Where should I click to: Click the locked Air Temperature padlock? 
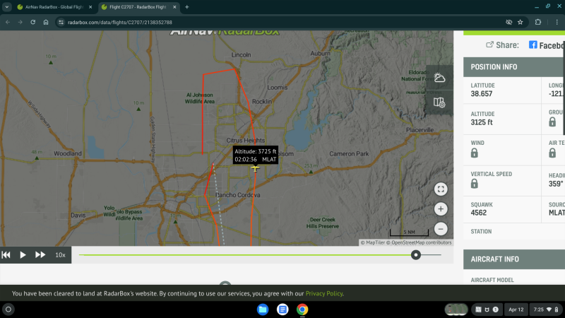552,153
